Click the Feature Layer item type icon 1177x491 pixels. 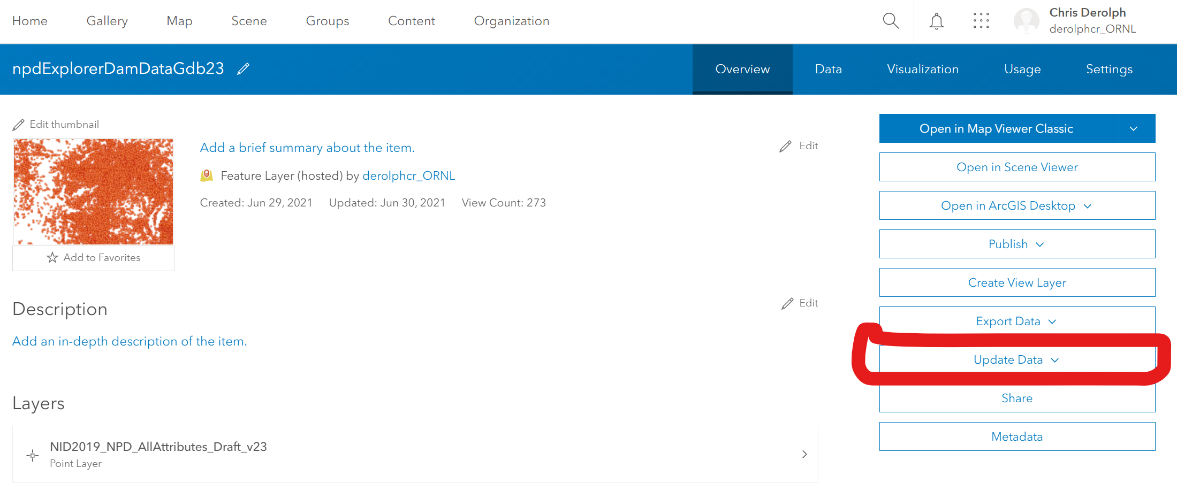point(207,175)
